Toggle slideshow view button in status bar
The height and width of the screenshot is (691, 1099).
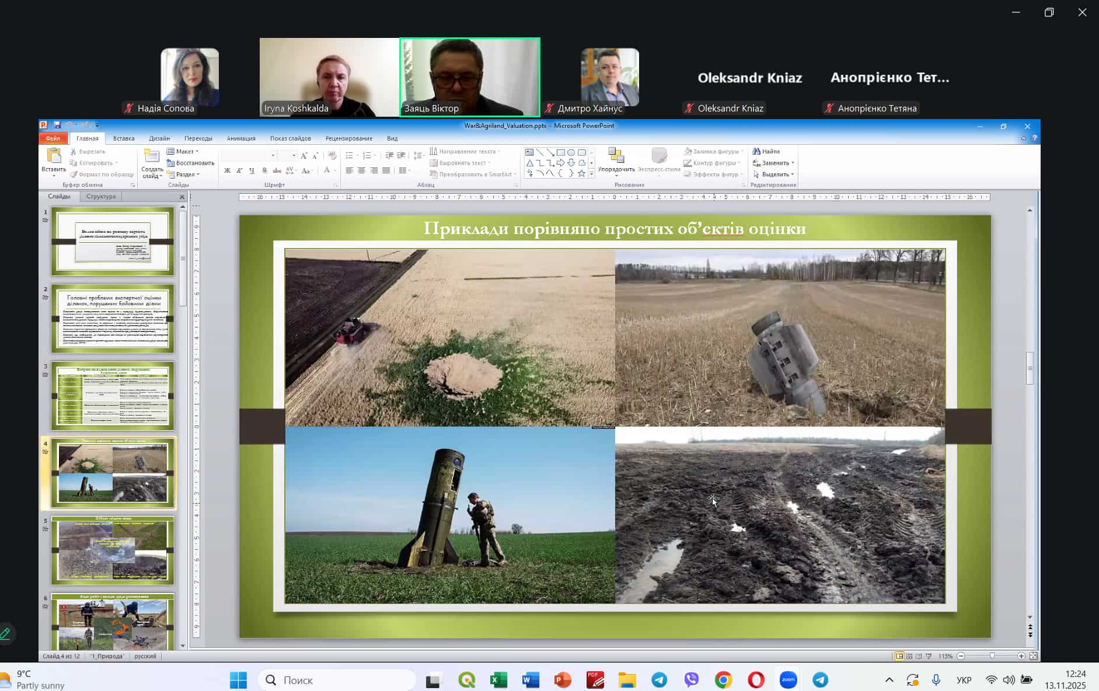coord(929,656)
